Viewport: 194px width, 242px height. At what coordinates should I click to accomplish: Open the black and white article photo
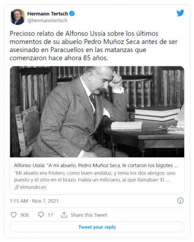pyautogui.click(x=97, y=112)
